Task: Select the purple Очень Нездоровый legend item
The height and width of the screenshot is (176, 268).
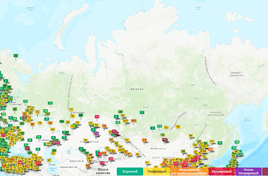Action: point(249,171)
